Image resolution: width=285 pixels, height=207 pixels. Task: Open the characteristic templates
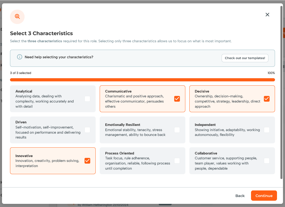point(245,58)
